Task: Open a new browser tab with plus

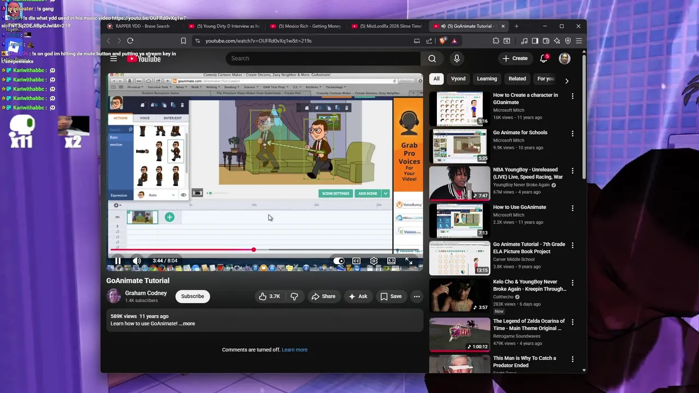Action: click(517, 26)
